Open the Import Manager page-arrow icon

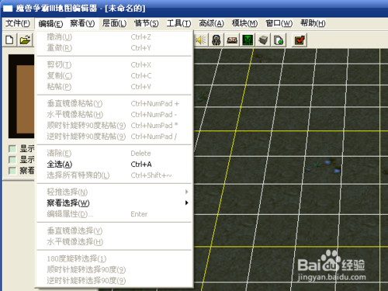coord(279,40)
